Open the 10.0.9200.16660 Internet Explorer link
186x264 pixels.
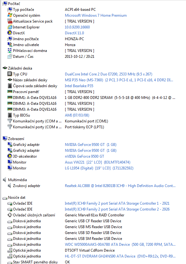point(77,27)
